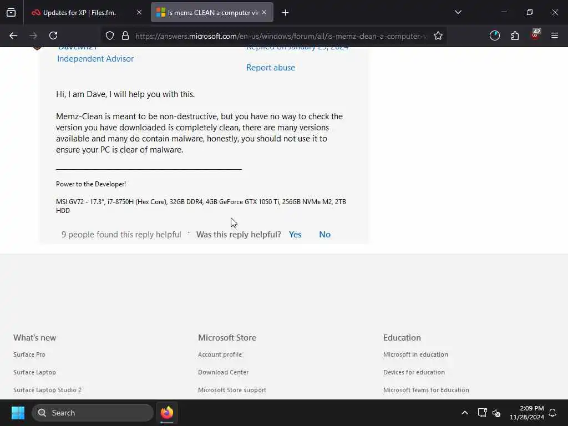Click the 'Microsoft Store' footer heading
This screenshot has height=426, width=568.
[227, 338]
